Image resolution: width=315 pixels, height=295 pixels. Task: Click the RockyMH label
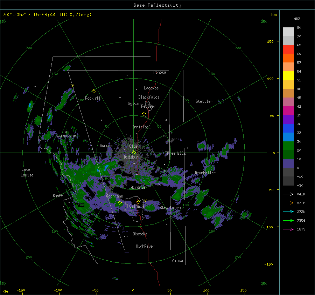pyautogui.click(x=92, y=98)
